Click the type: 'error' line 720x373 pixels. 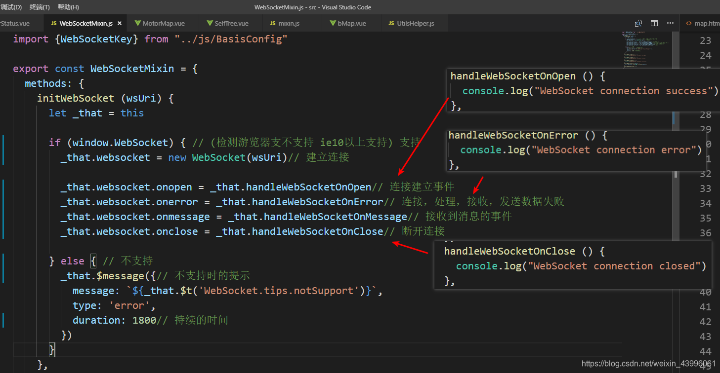pos(114,305)
